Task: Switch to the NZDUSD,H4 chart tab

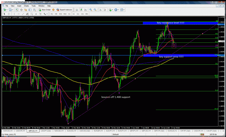Action: click(x=59, y=131)
